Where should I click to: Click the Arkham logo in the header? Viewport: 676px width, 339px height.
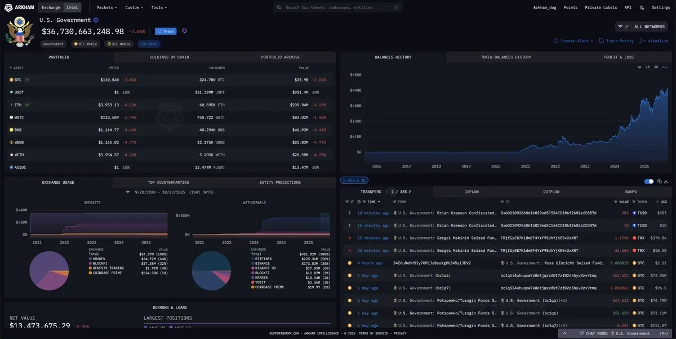click(19, 7)
